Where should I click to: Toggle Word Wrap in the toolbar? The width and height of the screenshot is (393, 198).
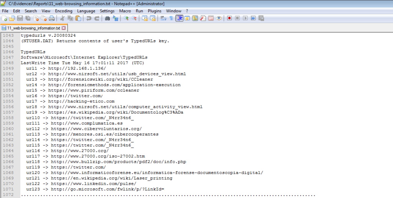[163, 18]
